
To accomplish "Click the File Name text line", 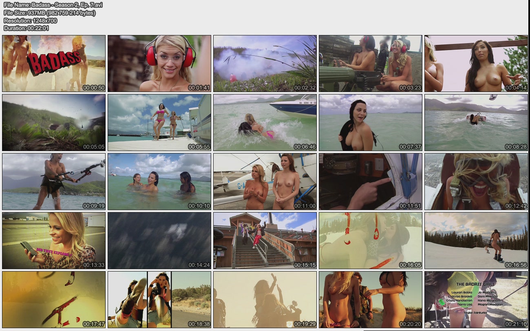I will point(53,5).
